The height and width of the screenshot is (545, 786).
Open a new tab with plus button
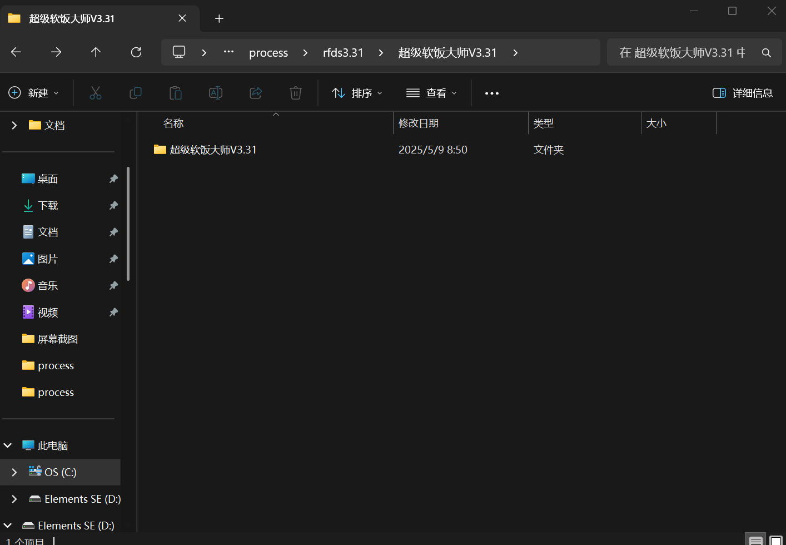pos(219,19)
